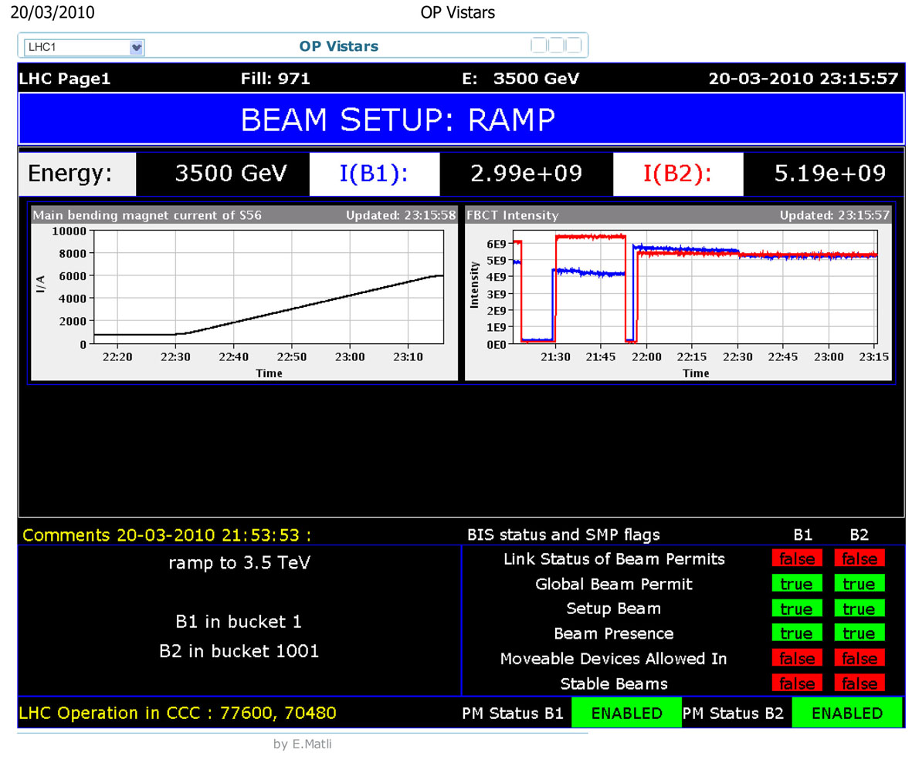Click B2 true cell for Setup Beam
This screenshot has width=912, height=766.
click(859, 609)
